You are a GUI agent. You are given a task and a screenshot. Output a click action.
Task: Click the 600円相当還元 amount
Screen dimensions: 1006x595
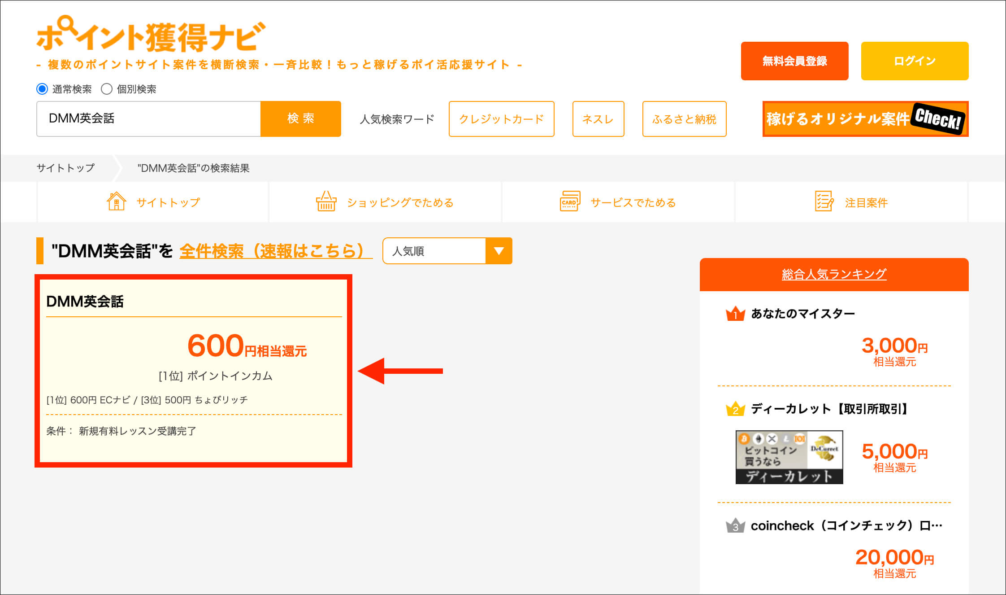click(247, 346)
